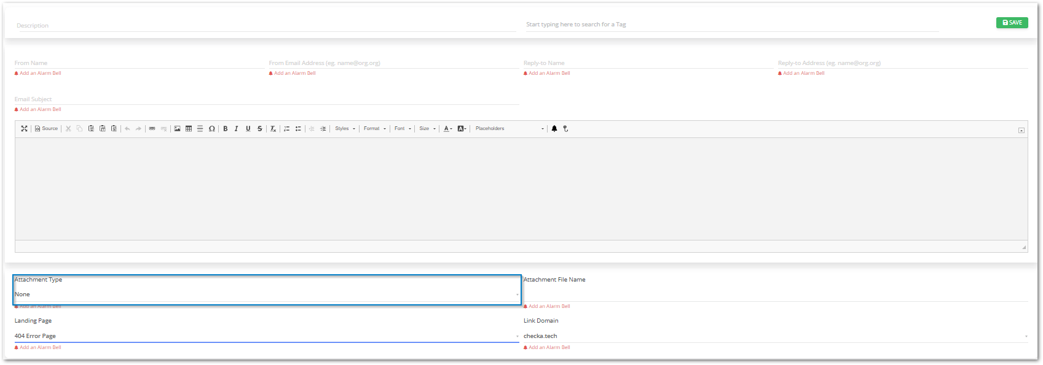Open the Placeholders dropdown
Viewport: 1043px width, 365px height.
pyautogui.click(x=509, y=129)
